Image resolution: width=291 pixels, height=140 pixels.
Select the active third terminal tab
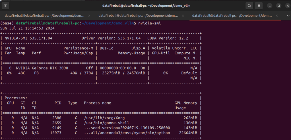[x=232, y=16]
